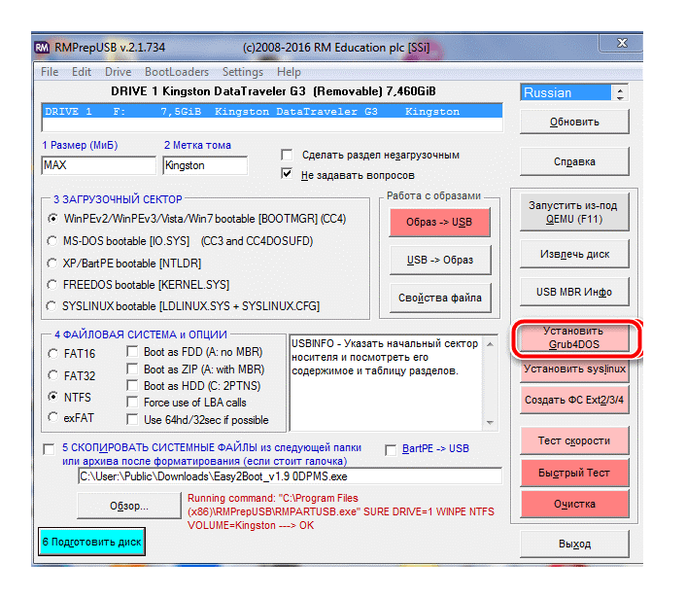Click the Свойства файла button
The height and width of the screenshot is (598, 686).
[440, 298]
